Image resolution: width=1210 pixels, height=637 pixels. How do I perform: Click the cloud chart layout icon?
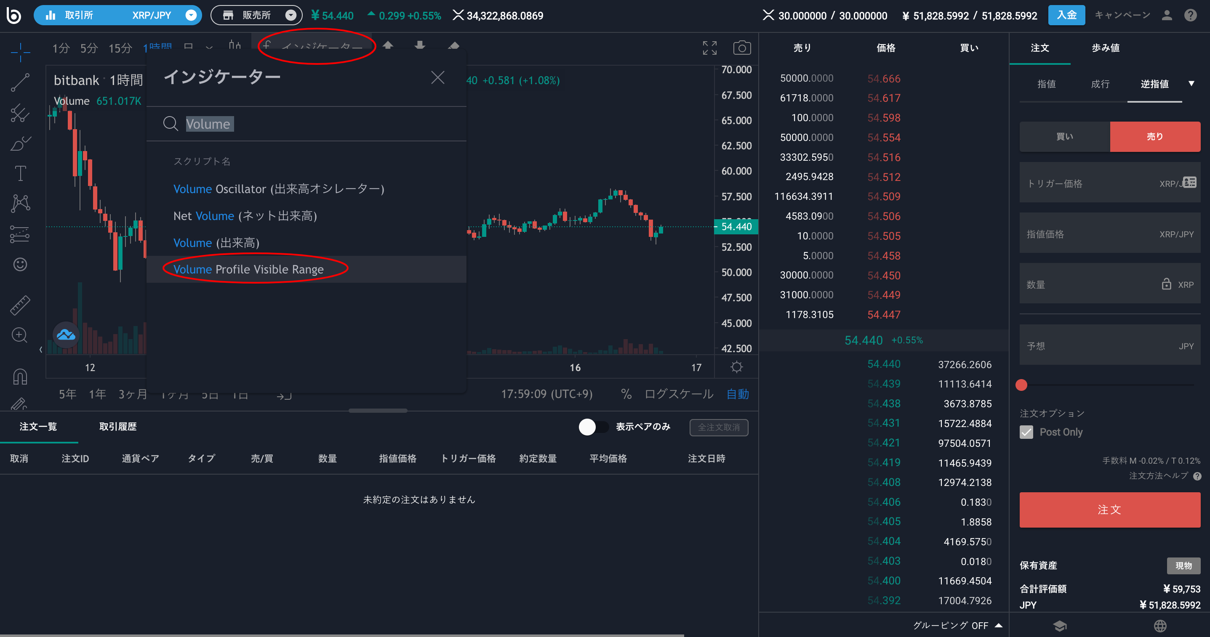(x=66, y=334)
